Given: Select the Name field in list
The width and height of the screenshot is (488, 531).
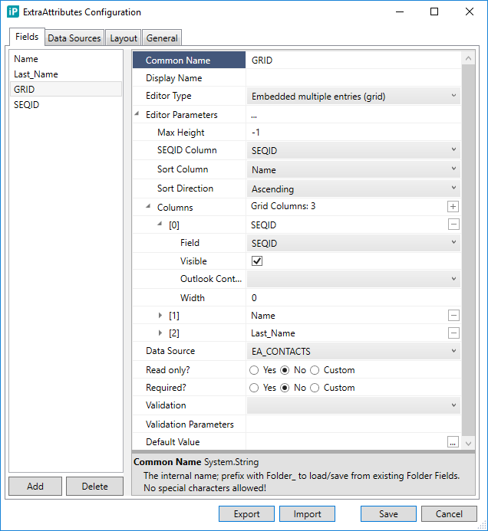Looking at the screenshot, I should (x=66, y=59).
